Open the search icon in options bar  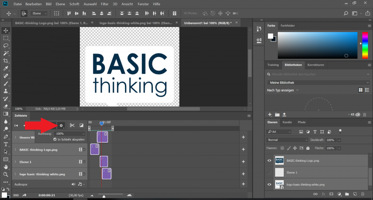tap(346, 14)
